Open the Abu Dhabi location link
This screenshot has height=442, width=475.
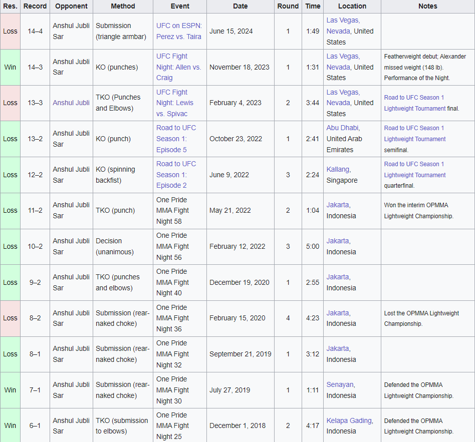(343, 128)
